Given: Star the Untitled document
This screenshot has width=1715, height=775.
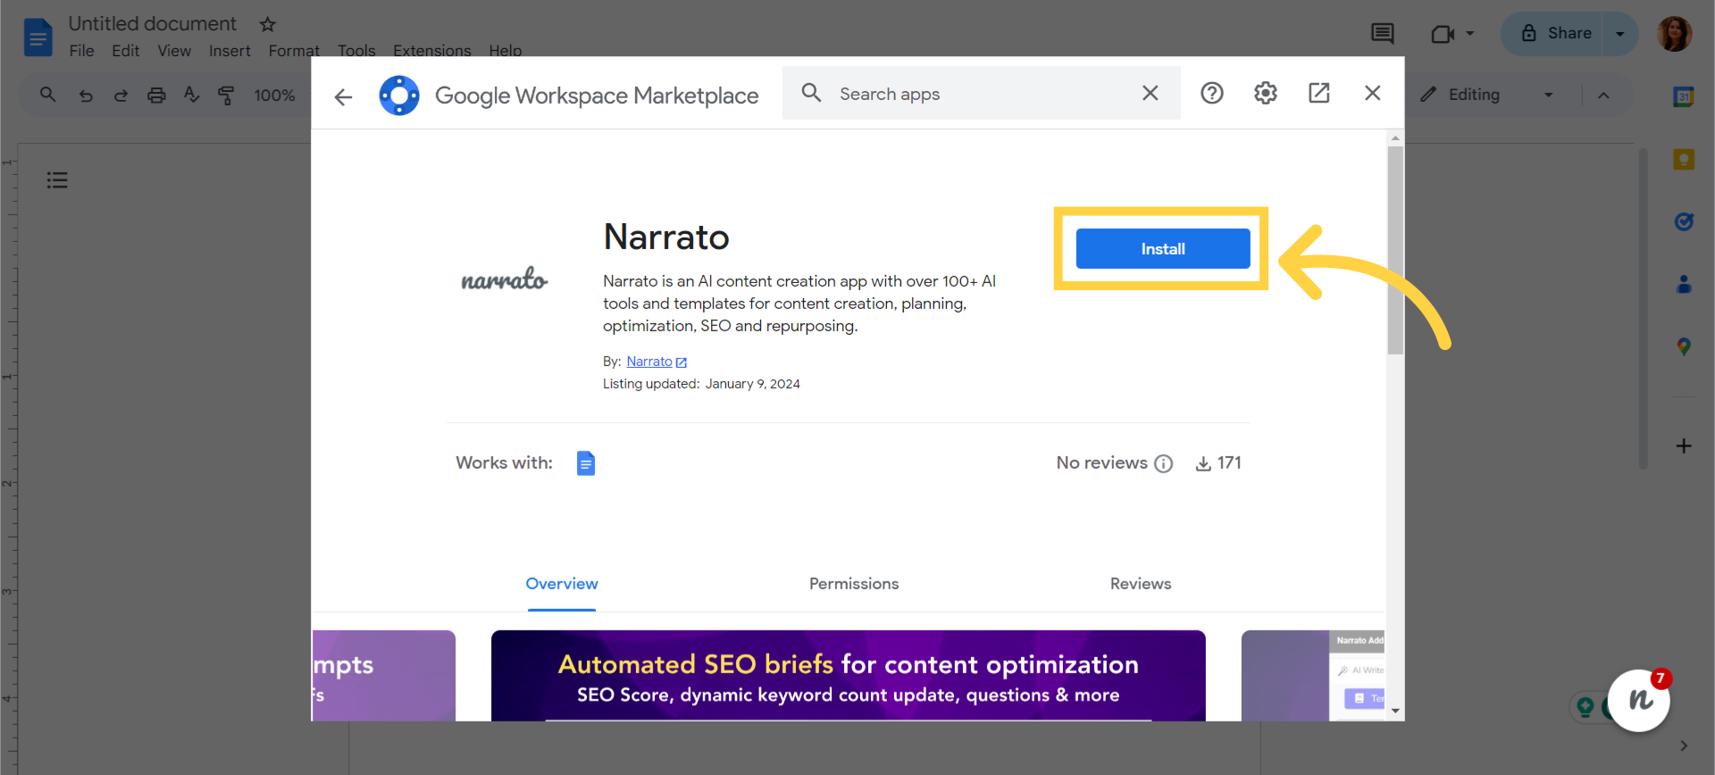Looking at the screenshot, I should pyautogui.click(x=268, y=24).
